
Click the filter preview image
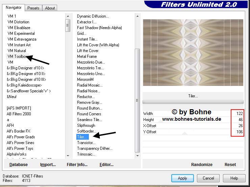click(193, 52)
